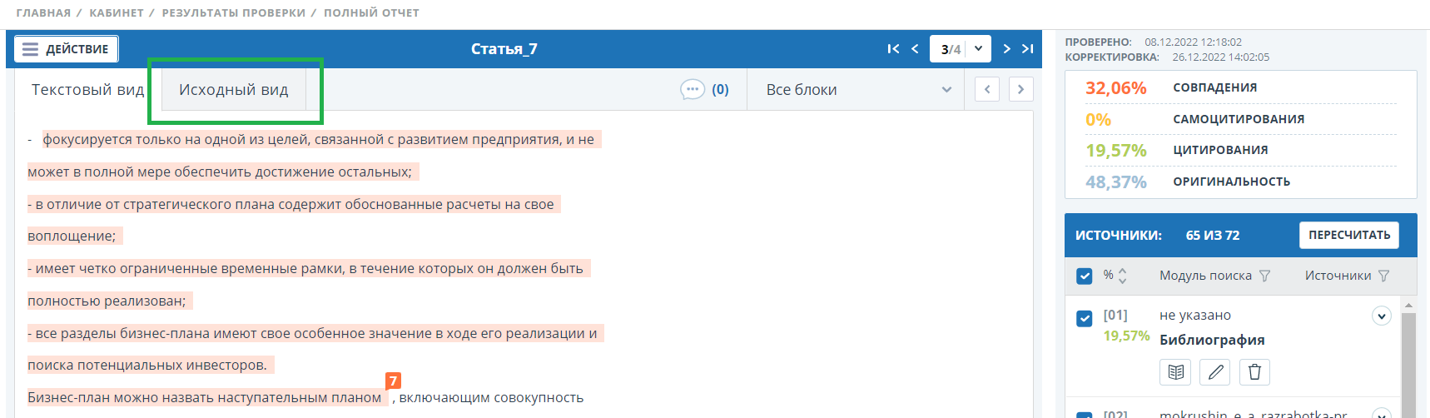1430x418 pixels.
Task: Edit source [01] with pencil icon
Action: click(x=1215, y=372)
